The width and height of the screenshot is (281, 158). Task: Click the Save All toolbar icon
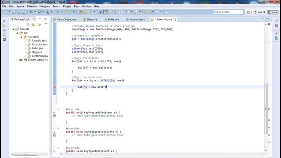(18, 12)
